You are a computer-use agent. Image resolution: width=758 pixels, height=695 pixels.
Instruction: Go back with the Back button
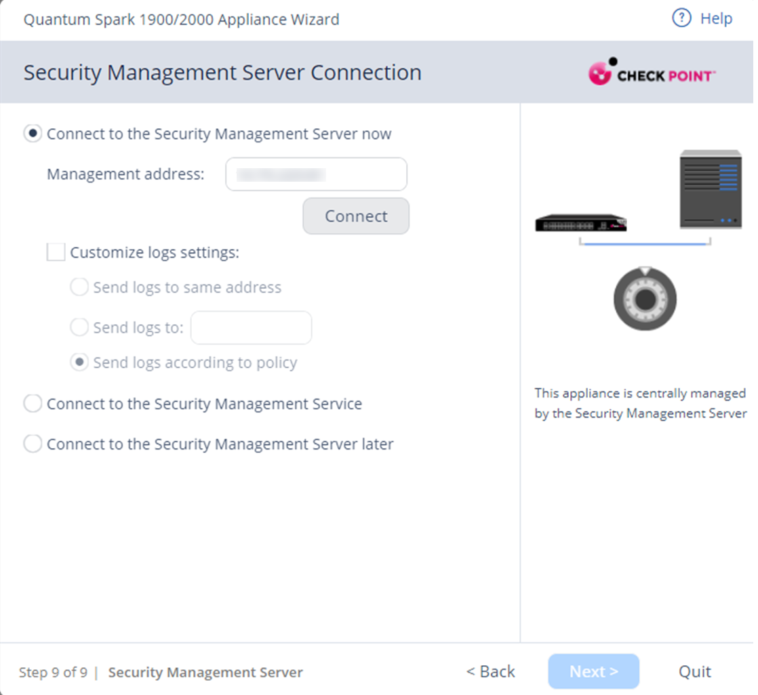coord(491,671)
